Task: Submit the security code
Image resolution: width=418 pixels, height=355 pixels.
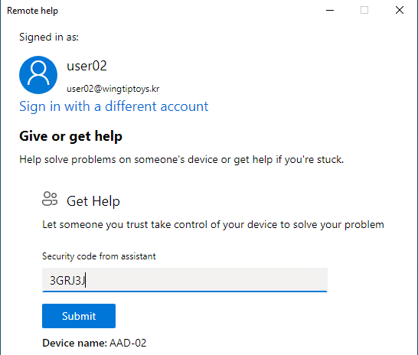Action: [x=79, y=316]
